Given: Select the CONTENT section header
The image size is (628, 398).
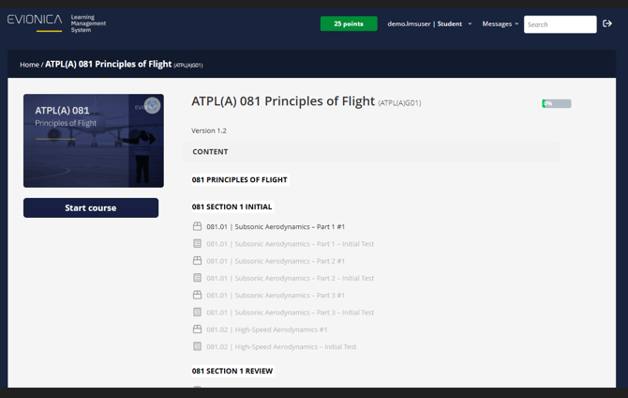Looking at the screenshot, I should point(211,151).
